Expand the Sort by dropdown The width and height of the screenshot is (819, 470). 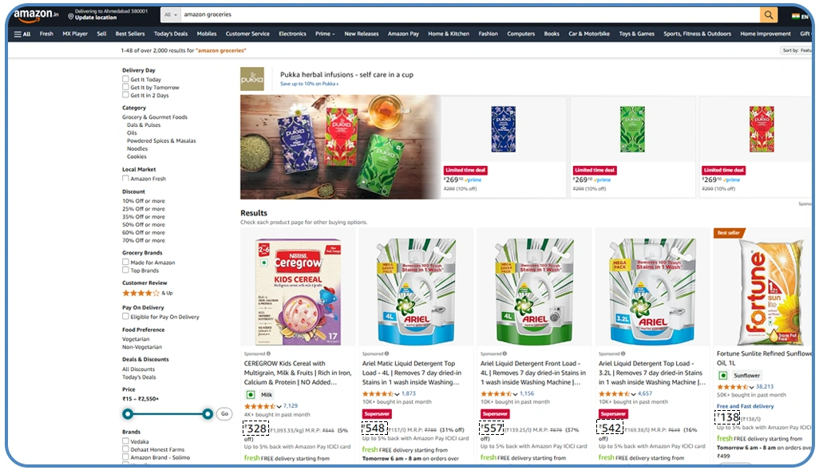pyautogui.click(x=797, y=50)
